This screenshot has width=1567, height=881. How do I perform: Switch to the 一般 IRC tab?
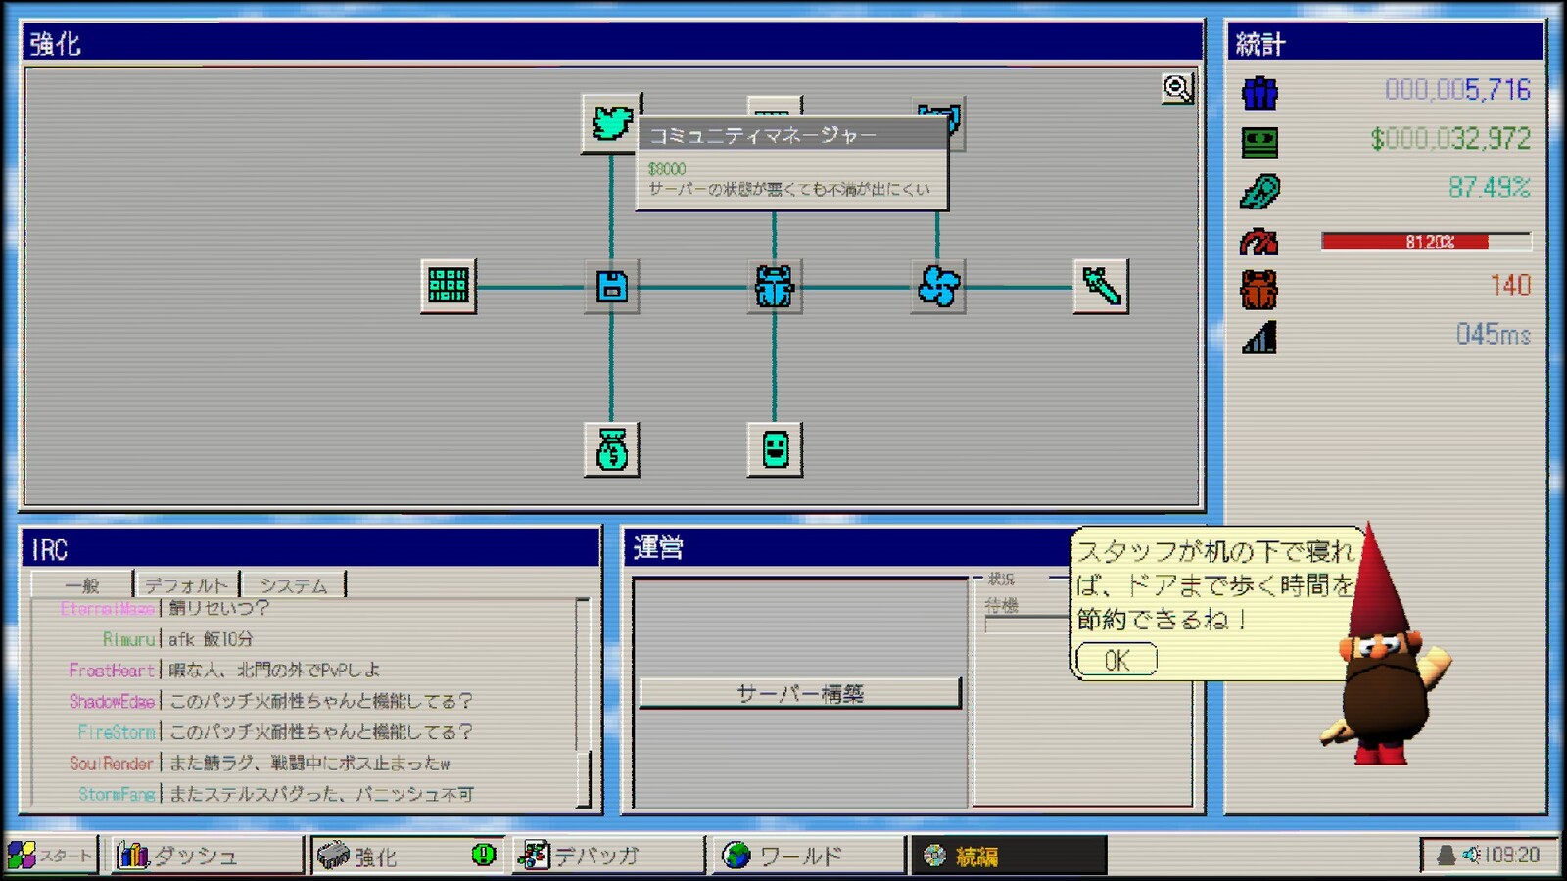tap(82, 585)
